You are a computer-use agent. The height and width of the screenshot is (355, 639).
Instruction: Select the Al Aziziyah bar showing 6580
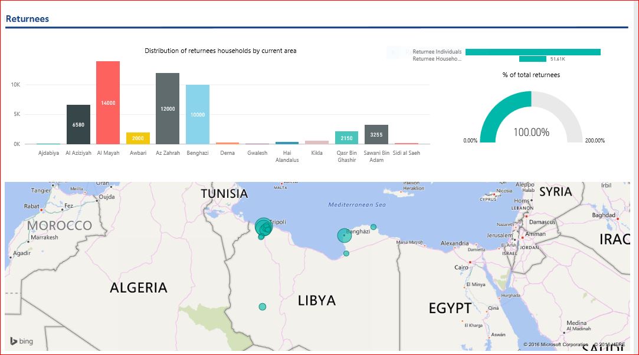[x=78, y=124]
